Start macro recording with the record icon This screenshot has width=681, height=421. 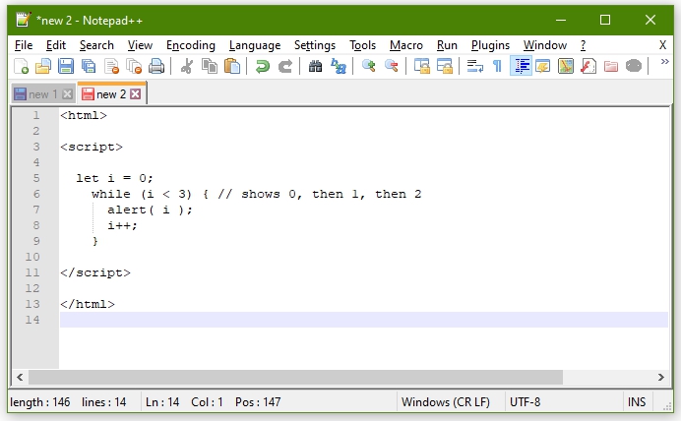click(634, 67)
